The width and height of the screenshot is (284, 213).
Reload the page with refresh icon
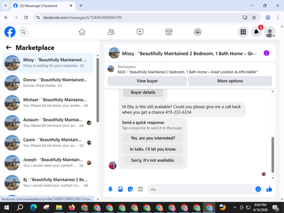click(26, 18)
